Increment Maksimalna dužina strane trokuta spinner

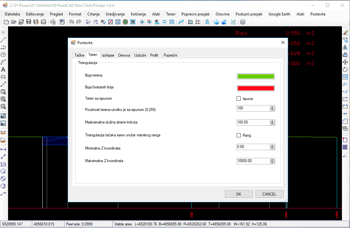[x=272, y=121]
